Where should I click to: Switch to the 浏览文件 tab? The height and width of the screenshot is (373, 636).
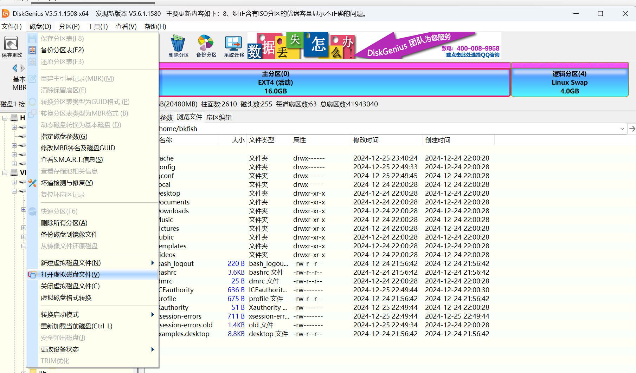click(189, 117)
